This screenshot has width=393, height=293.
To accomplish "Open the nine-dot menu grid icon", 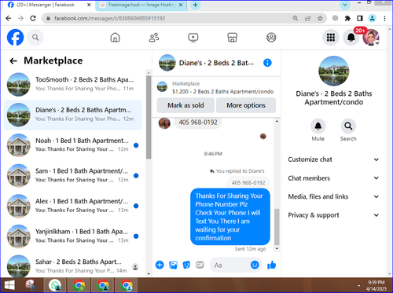I will pos(331,38).
